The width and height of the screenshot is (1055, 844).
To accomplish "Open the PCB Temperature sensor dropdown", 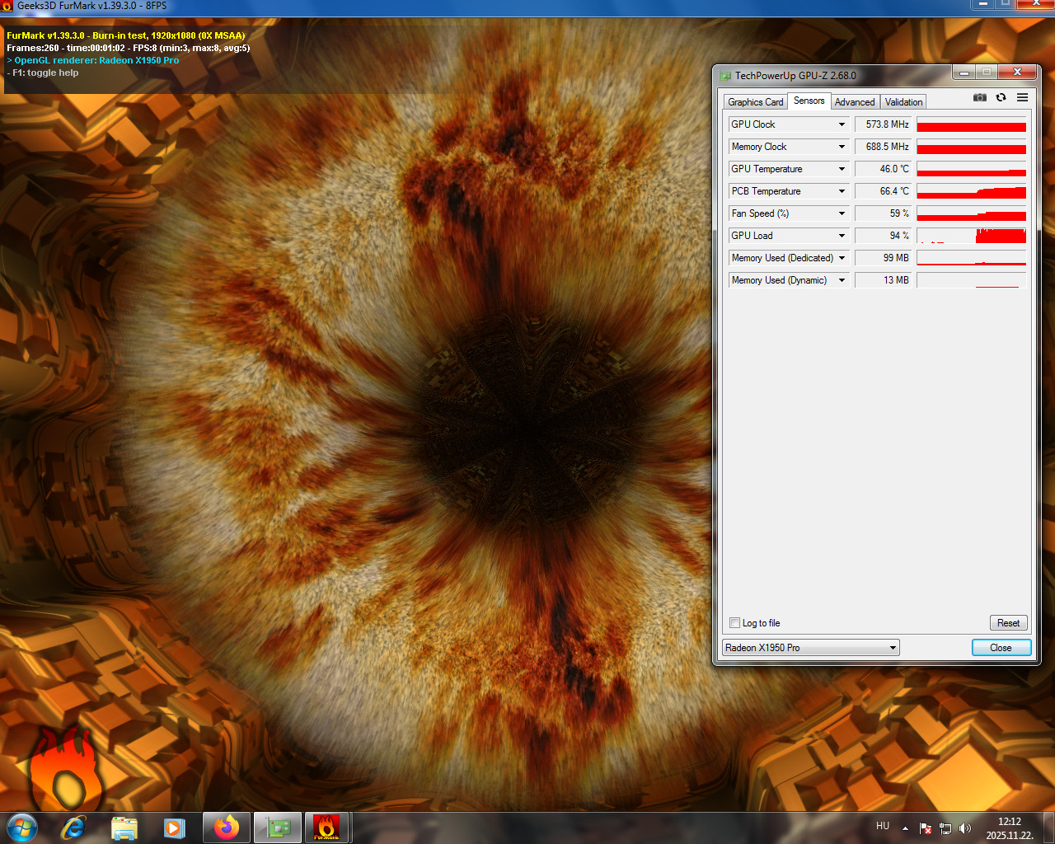I will click(x=842, y=191).
